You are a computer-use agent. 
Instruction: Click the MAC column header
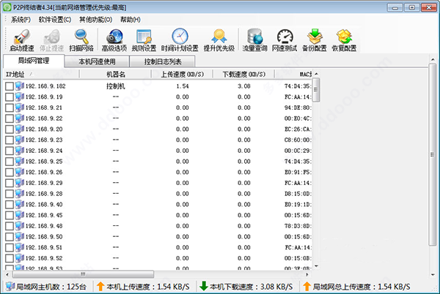[x=293, y=74]
